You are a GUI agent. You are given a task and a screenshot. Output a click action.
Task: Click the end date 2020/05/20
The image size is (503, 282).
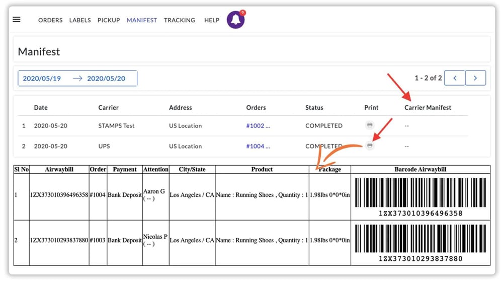coord(106,79)
